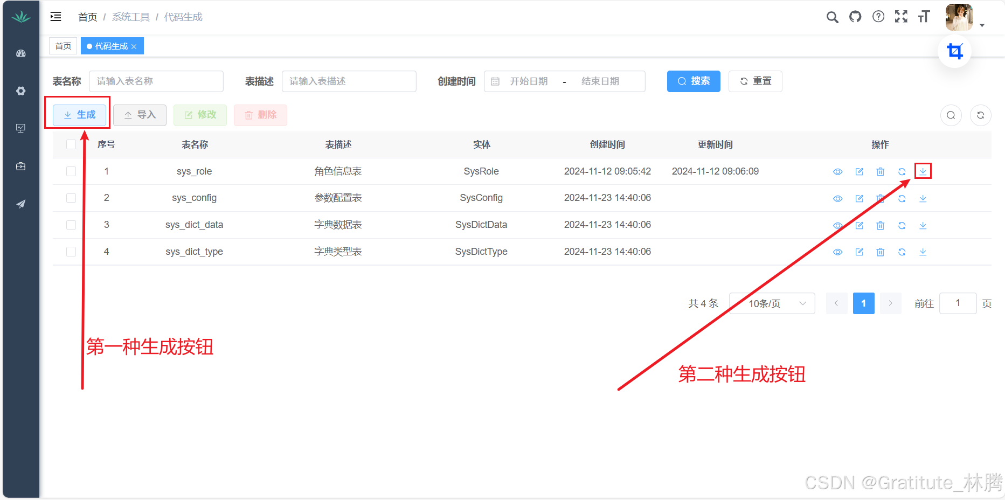Check the sys_dict_type row checkbox
Screen dimensions: 1005x500
[x=71, y=252]
